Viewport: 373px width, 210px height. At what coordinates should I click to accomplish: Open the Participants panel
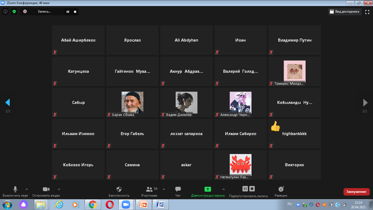click(149, 189)
